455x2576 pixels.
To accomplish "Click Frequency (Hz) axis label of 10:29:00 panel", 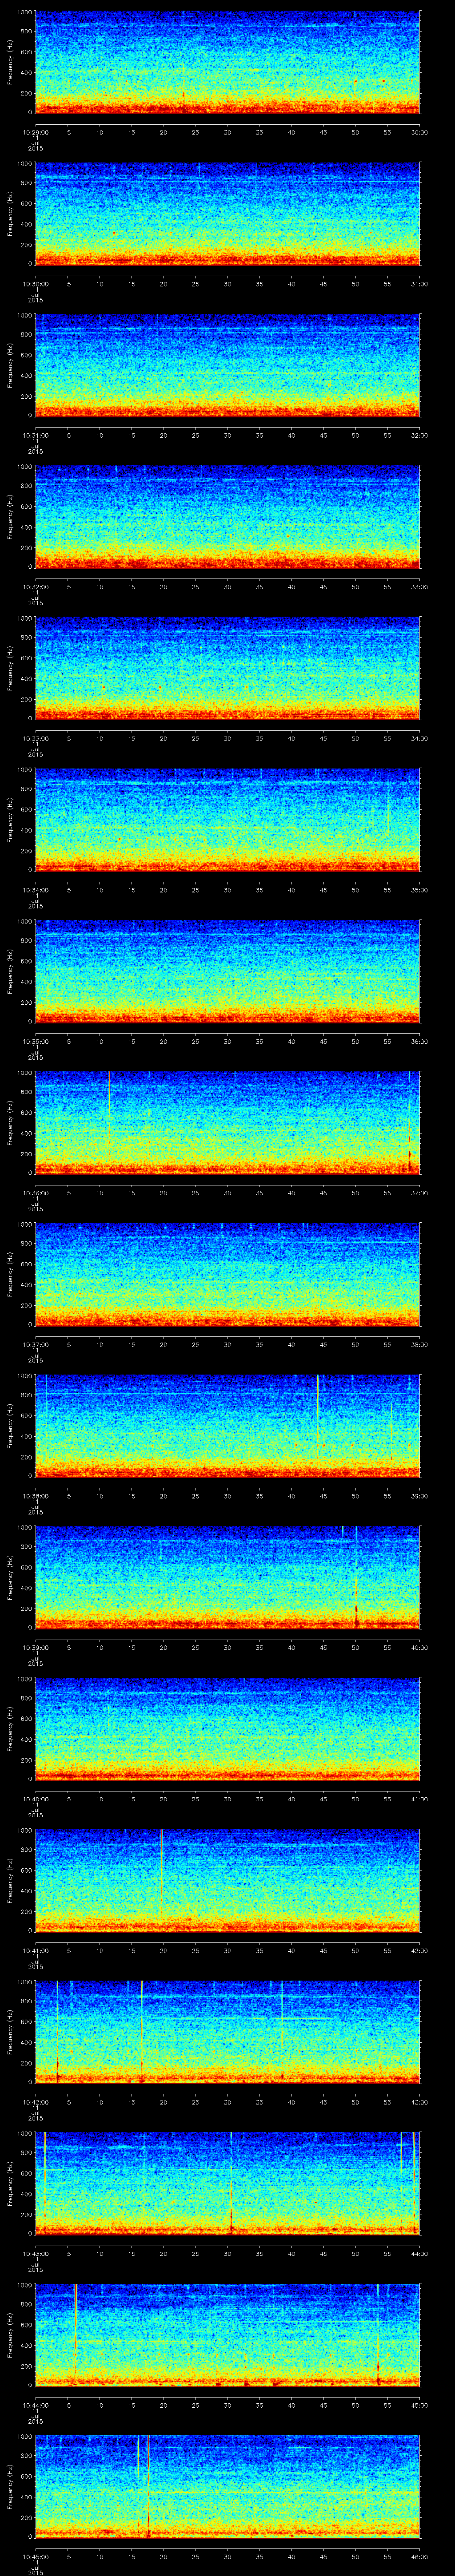I will tap(10, 63).
